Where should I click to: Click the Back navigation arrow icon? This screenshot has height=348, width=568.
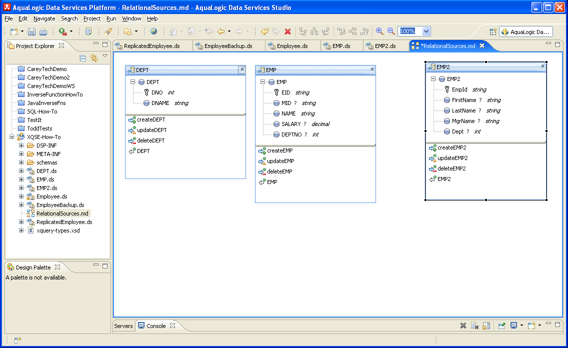pos(221,31)
